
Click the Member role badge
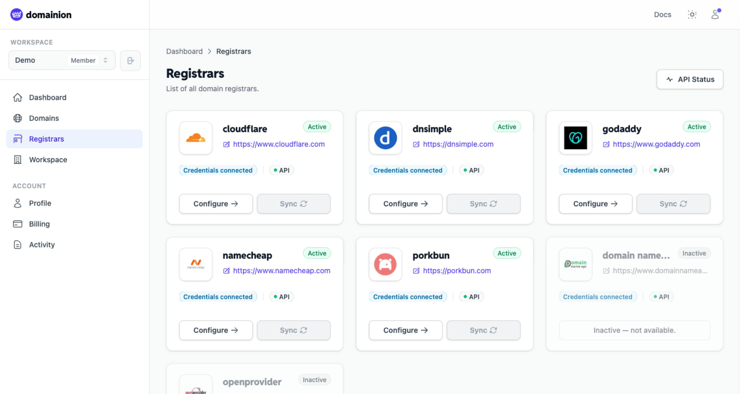(83, 60)
